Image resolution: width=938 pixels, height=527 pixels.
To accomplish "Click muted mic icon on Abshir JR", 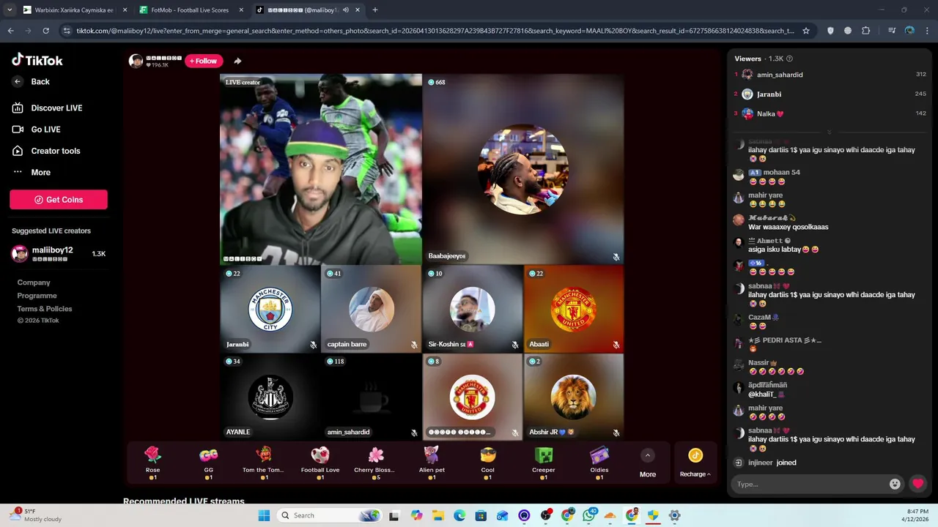I will (616, 433).
